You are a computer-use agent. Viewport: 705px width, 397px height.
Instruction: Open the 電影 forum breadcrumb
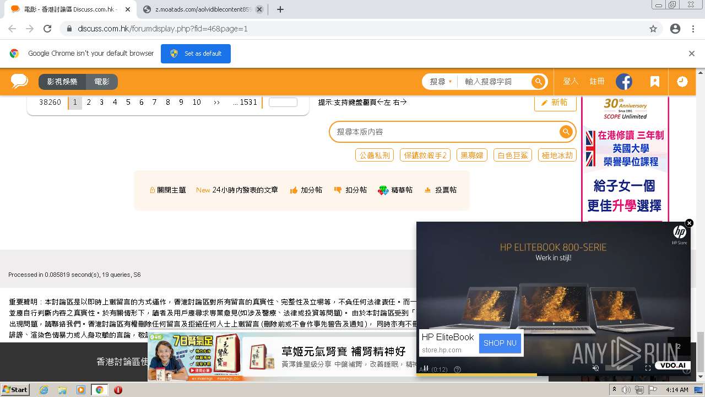[x=102, y=82]
